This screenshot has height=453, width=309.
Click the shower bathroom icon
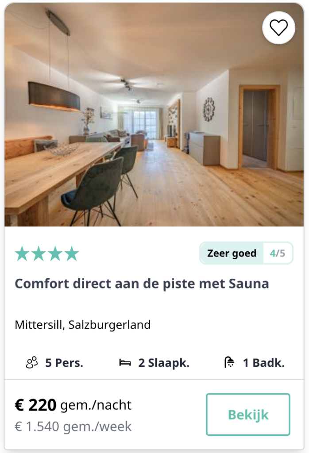point(229,362)
